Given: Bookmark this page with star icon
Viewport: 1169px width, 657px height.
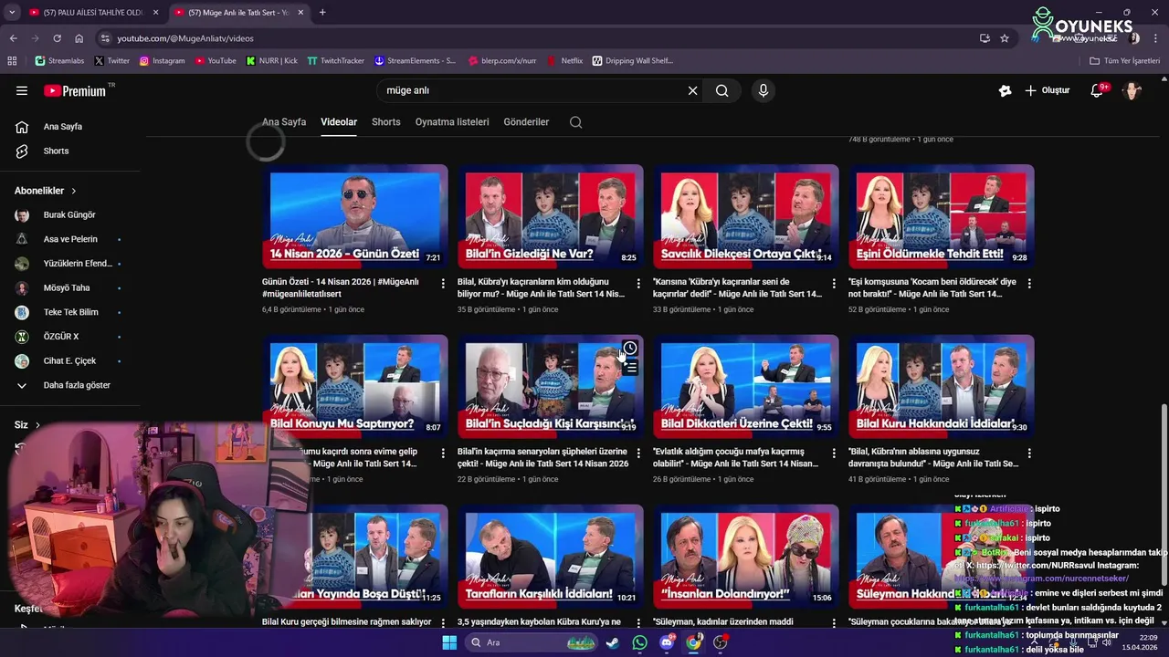Looking at the screenshot, I should (1005, 38).
